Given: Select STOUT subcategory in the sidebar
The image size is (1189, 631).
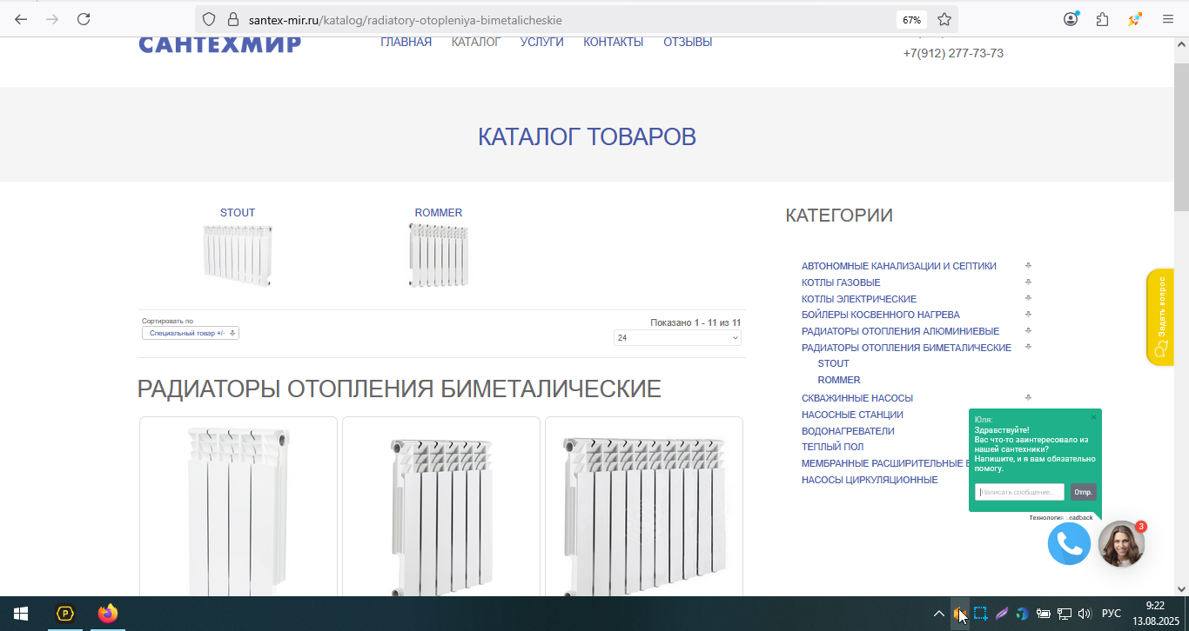Looking at the screenshot, I should tap(834, 363).
